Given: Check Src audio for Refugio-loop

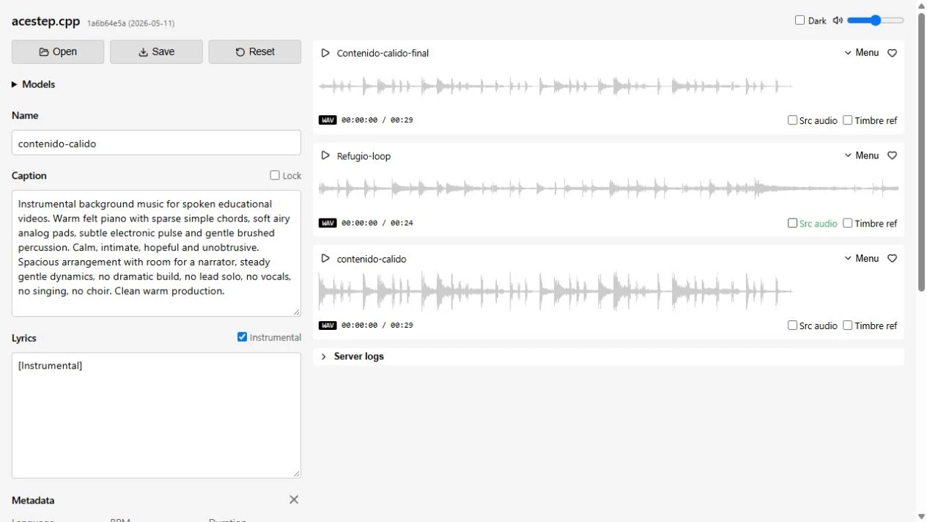Looking at the screenshot, I should (792, 223).
